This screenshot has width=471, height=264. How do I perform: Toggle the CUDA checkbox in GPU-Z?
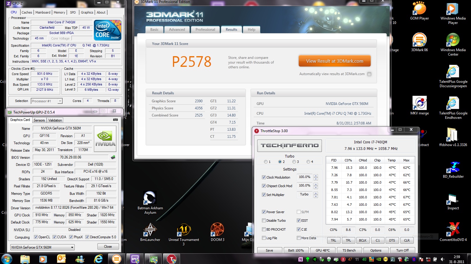[x=54, y=237]
